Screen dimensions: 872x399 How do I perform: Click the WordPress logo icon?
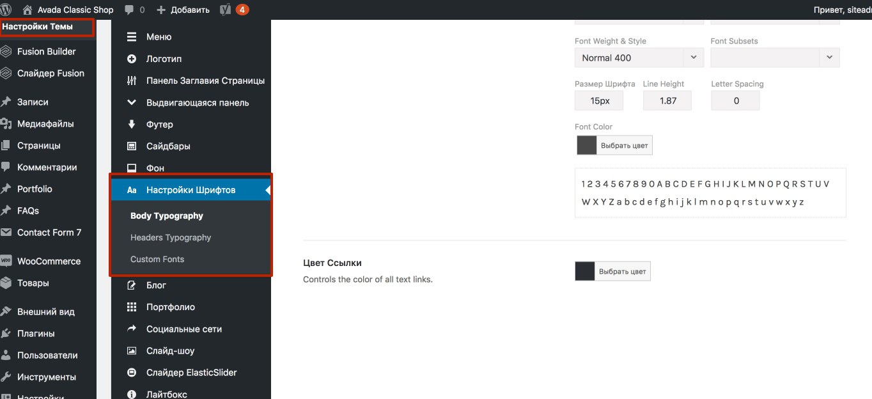[6, 10]
